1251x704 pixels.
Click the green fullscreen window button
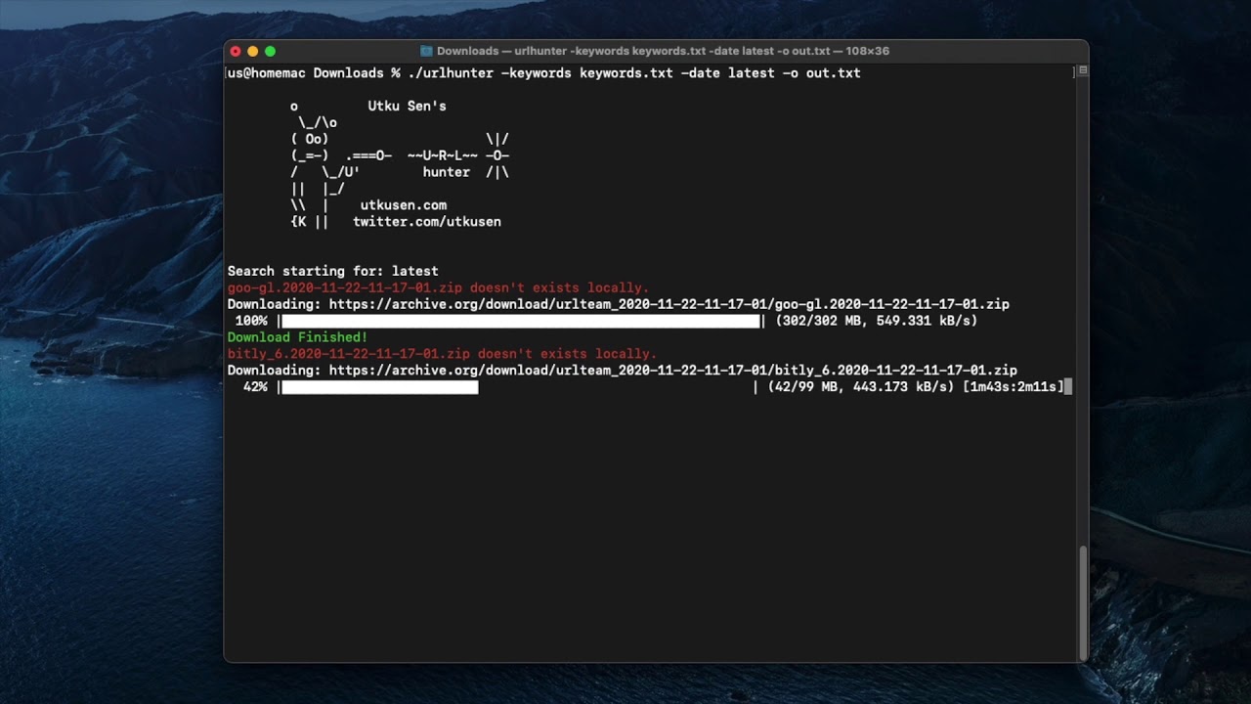pyautogui.click(x=270, y=51)
